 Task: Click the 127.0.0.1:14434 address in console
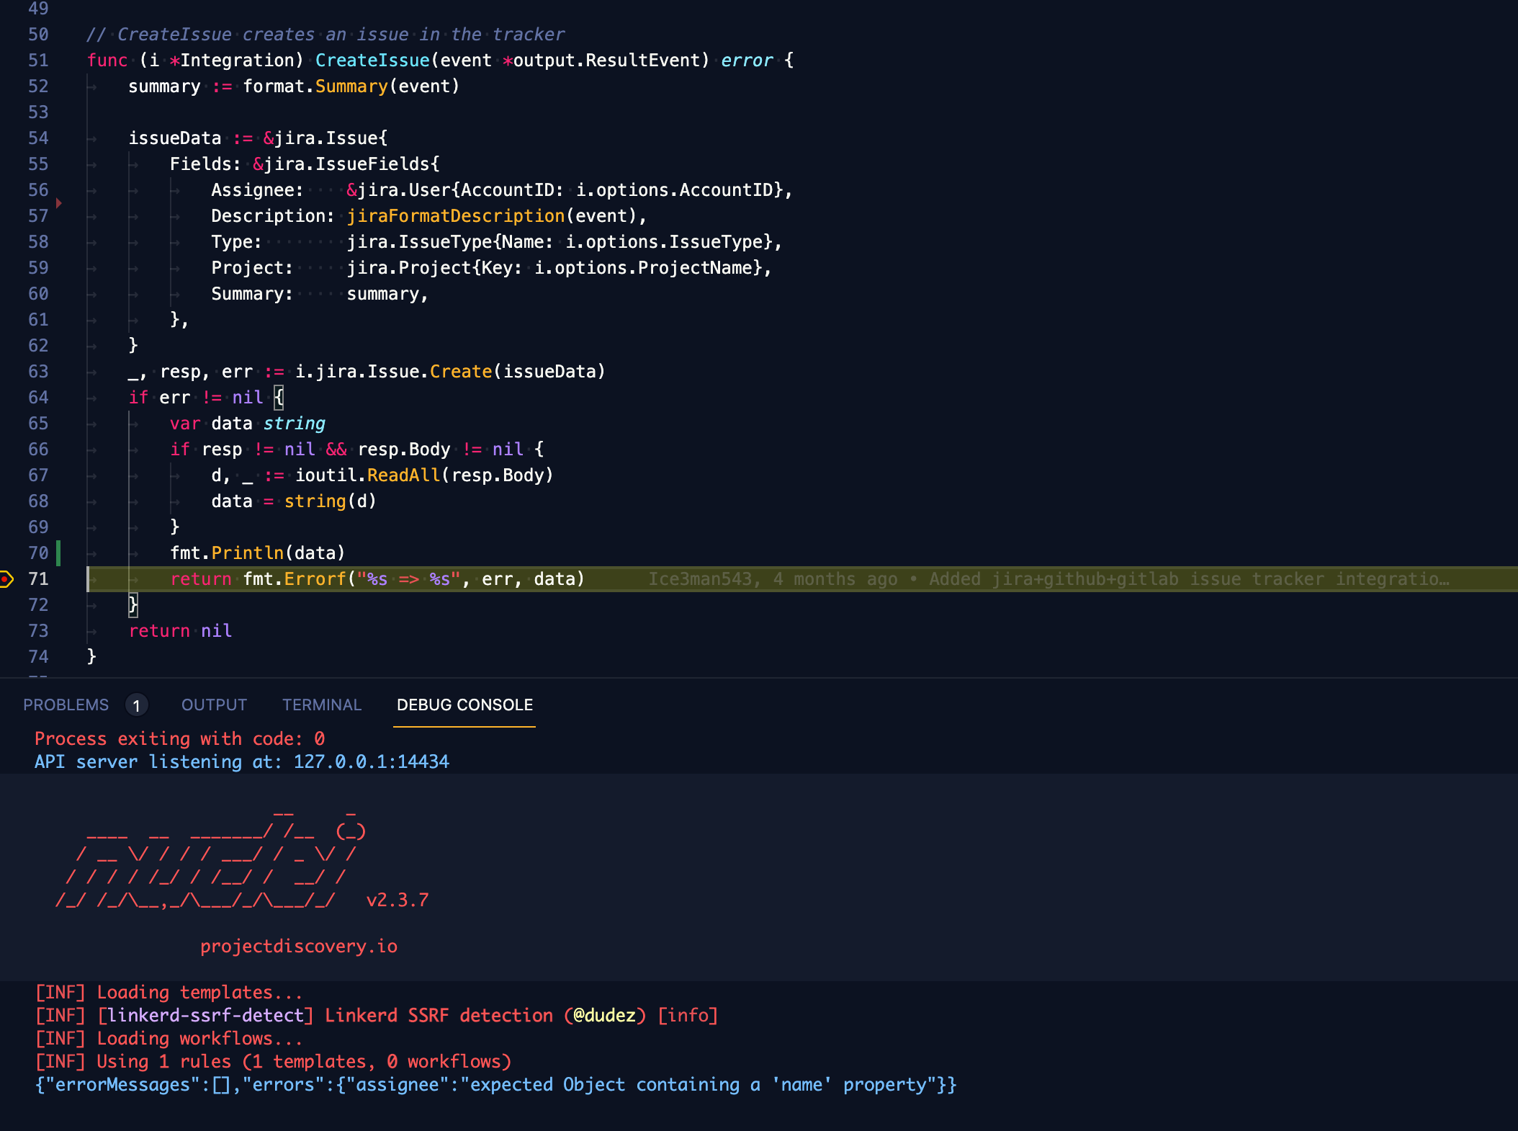click(371, 762)
